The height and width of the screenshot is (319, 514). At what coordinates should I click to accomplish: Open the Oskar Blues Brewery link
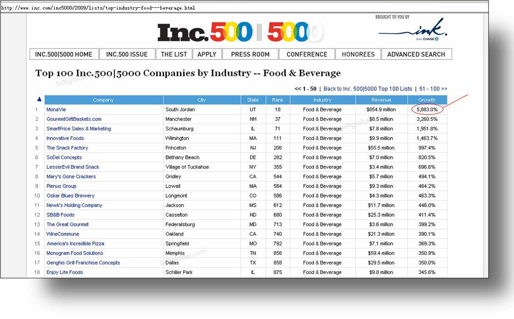click(70, 196)
